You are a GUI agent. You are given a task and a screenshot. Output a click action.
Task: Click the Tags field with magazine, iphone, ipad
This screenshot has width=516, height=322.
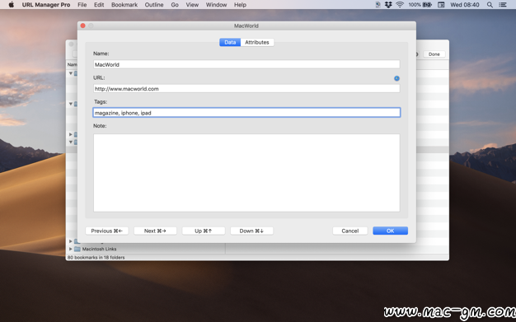click(x=246, y=113)
